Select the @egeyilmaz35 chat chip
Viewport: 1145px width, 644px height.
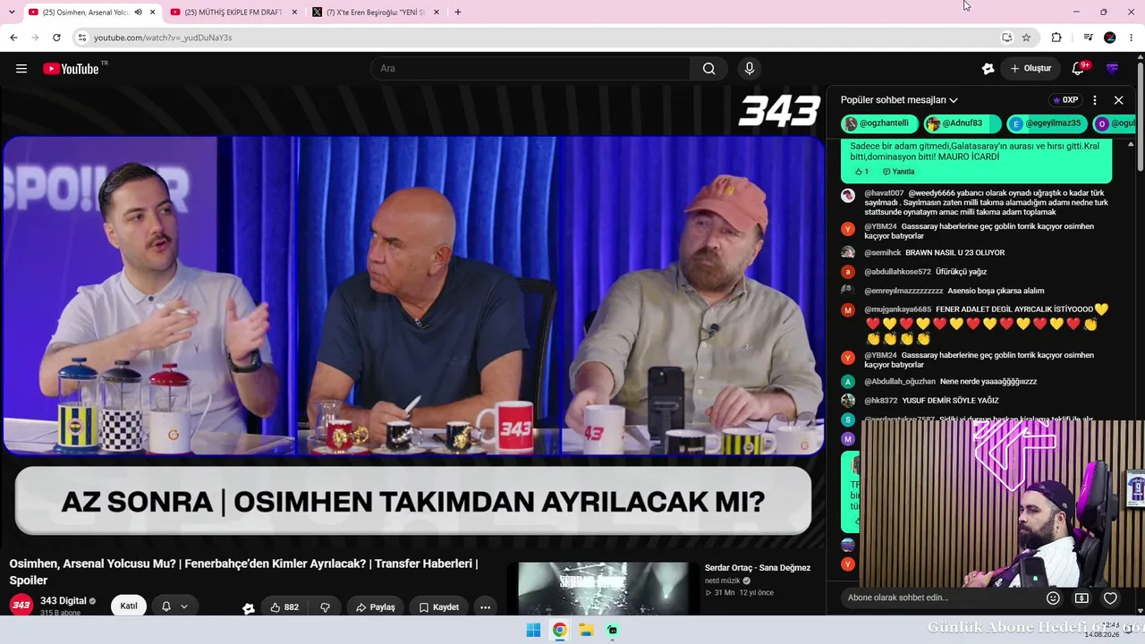[1047, 123]
